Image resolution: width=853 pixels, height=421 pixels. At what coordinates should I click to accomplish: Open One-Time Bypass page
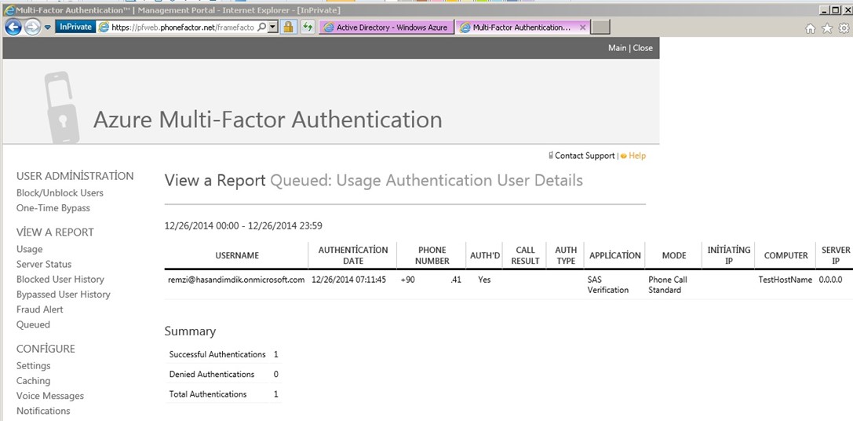pos(53,208)
